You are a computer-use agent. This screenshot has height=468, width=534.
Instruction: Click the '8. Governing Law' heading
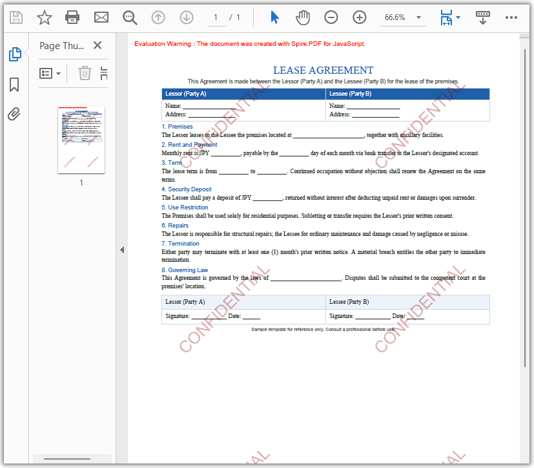click(x=185, y=270)
